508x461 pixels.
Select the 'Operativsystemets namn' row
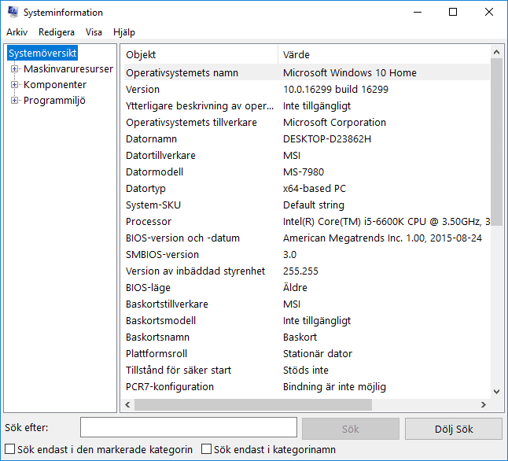[307, 72]
